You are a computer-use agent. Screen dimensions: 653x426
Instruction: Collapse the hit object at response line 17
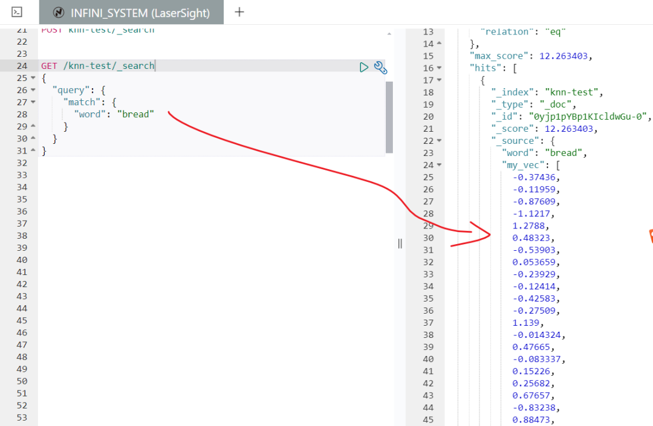(439, 80)
